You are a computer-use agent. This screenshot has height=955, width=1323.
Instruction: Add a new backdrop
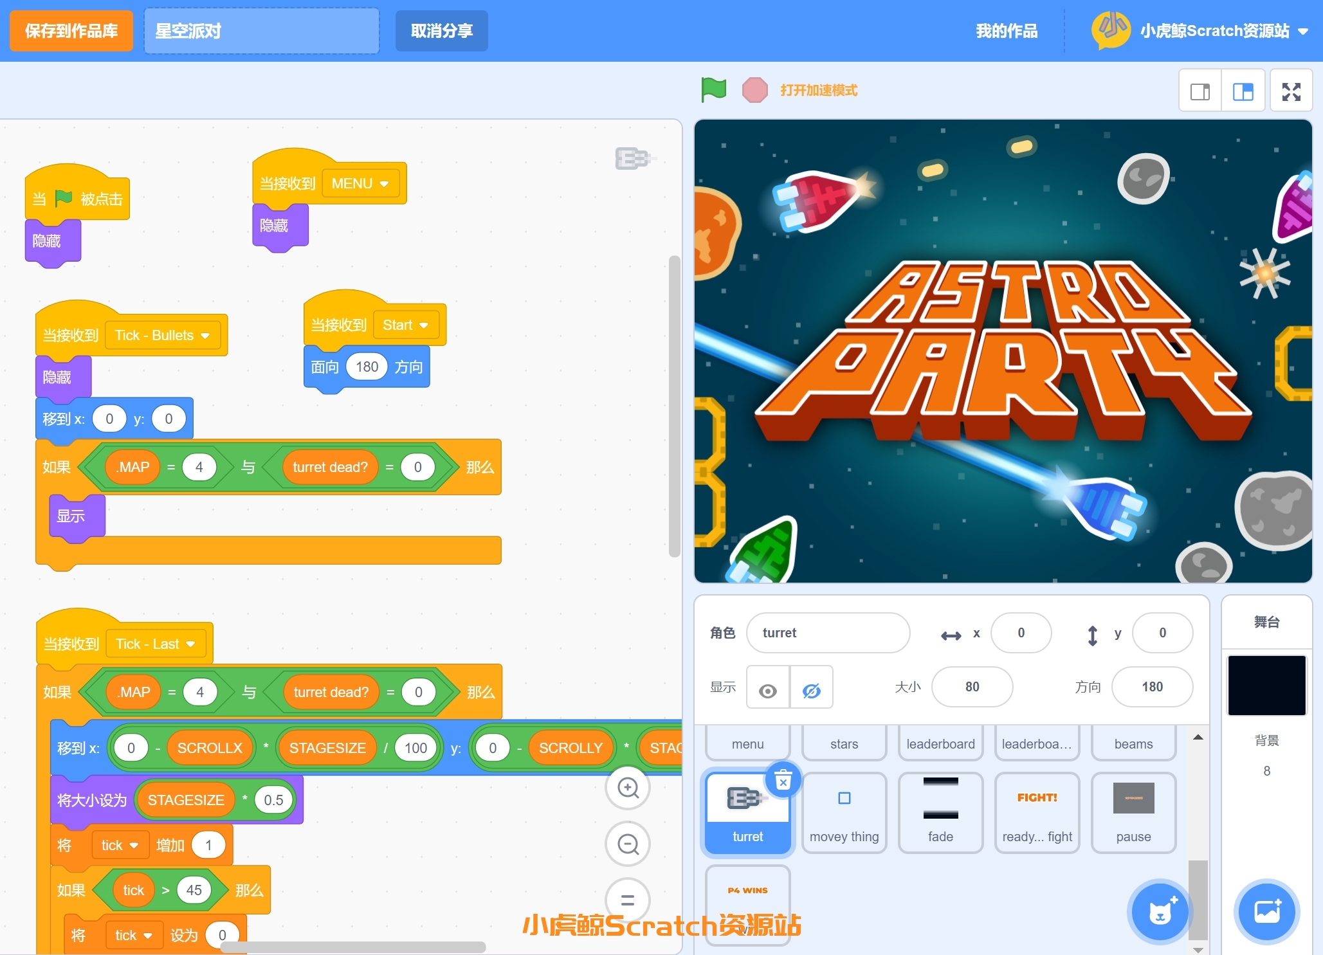pyautogui.click(x=1266, y=911)
